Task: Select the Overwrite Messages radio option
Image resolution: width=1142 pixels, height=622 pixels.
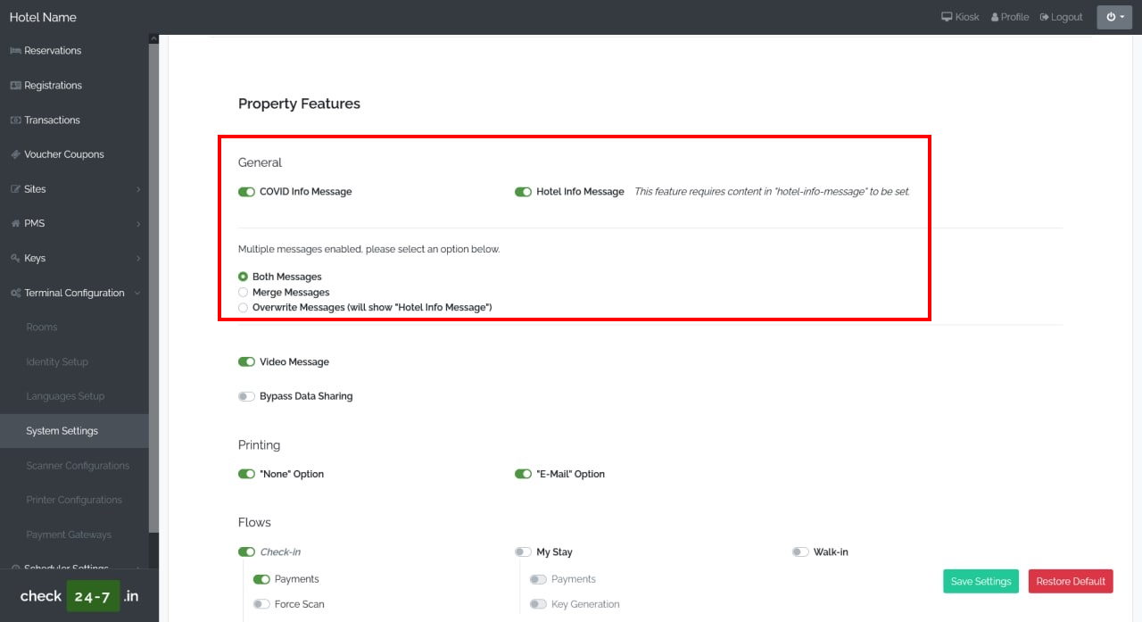Action: (x=243, y=307)
